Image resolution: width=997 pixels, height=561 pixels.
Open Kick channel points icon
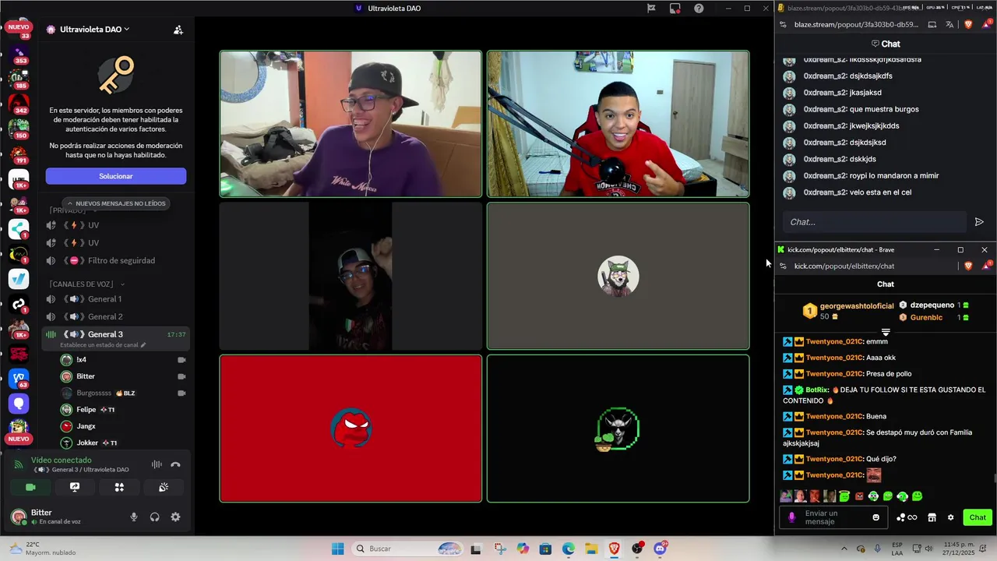907,517
